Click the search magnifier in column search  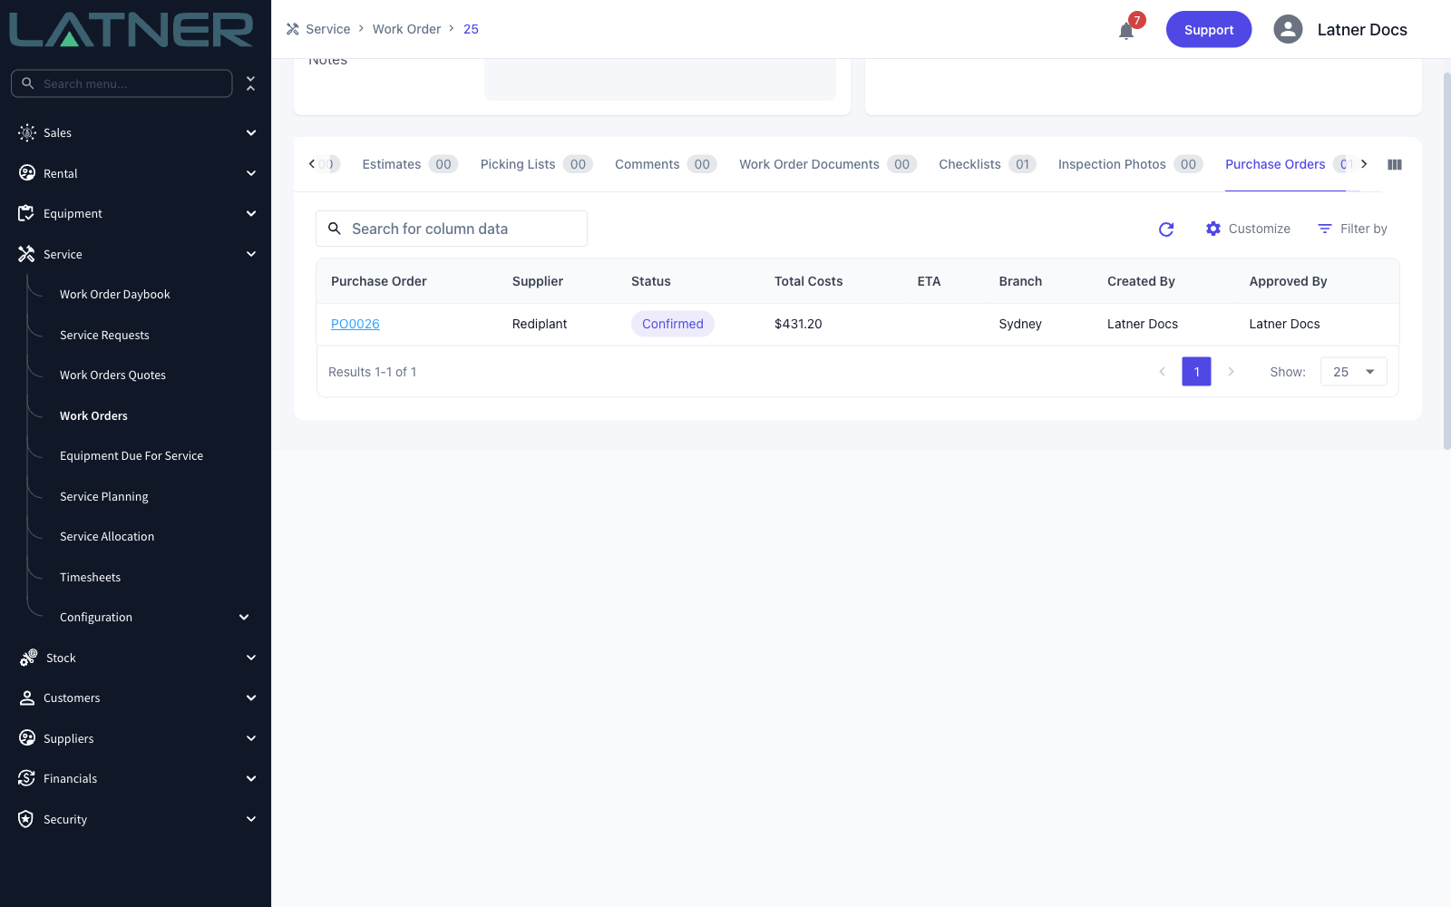point(335,229)
